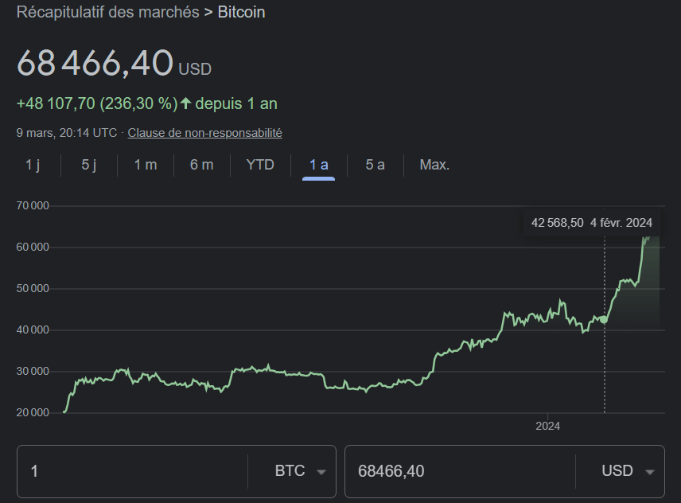
Task: Focus the BTC amount field showing 1
Action: (x=131, y=471)
